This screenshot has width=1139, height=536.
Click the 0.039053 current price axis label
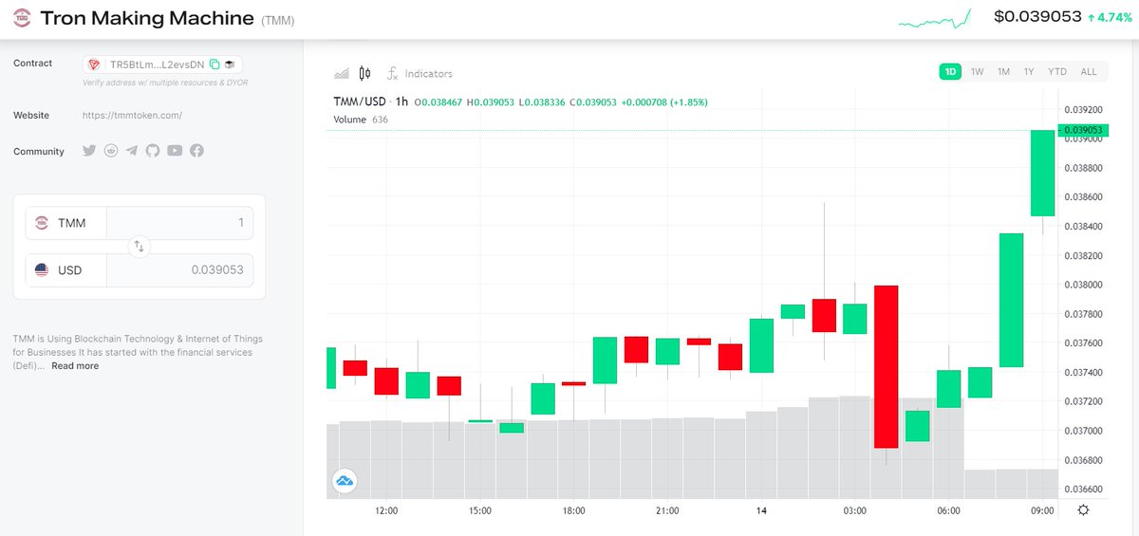coord(1082,130)
